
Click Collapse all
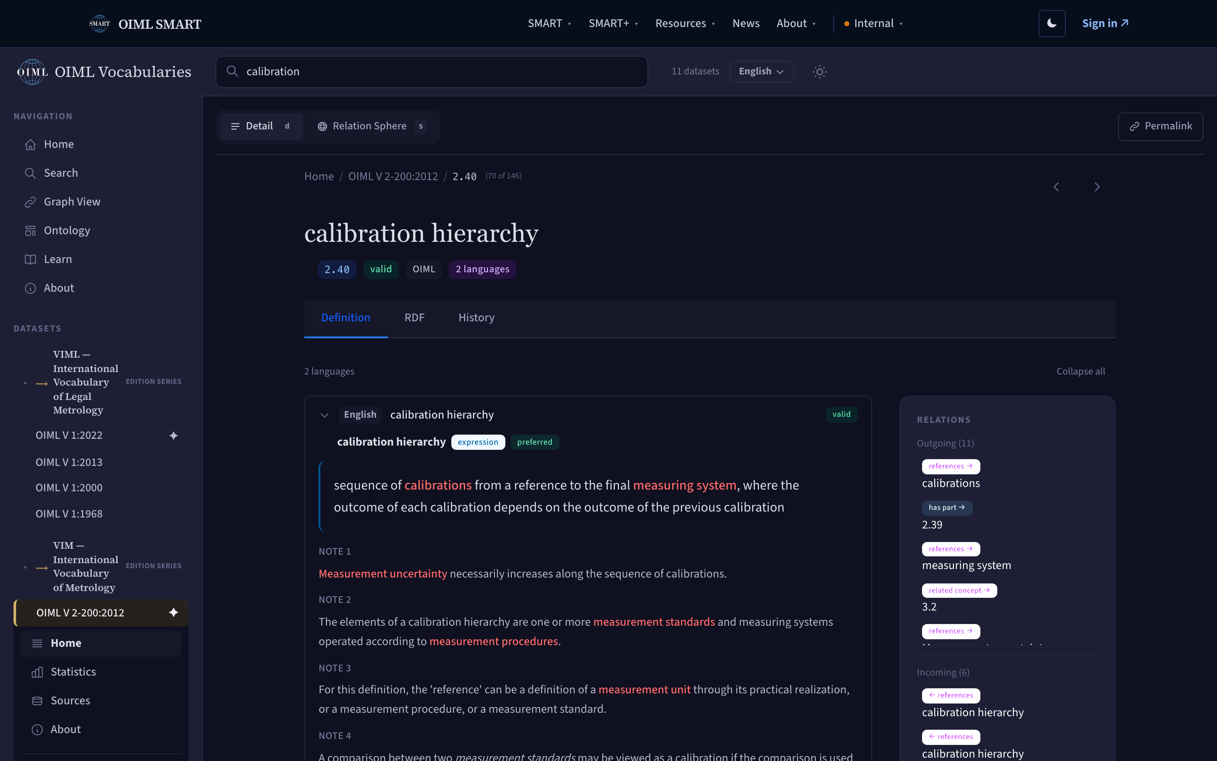[x=1080, y=372]
